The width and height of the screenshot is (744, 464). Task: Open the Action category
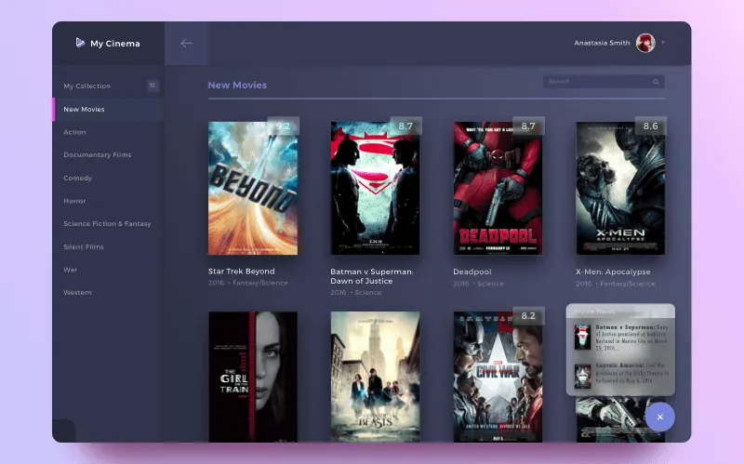tap(74, 132)
